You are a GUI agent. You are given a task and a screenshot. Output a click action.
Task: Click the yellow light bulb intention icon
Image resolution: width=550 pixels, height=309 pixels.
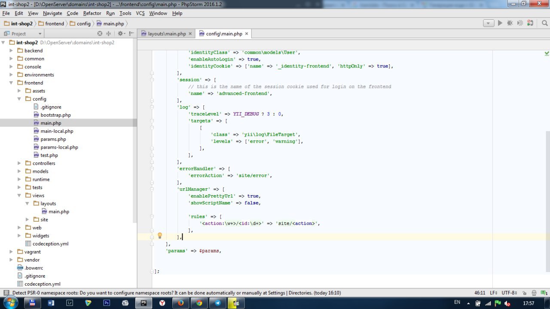[160, 236]
